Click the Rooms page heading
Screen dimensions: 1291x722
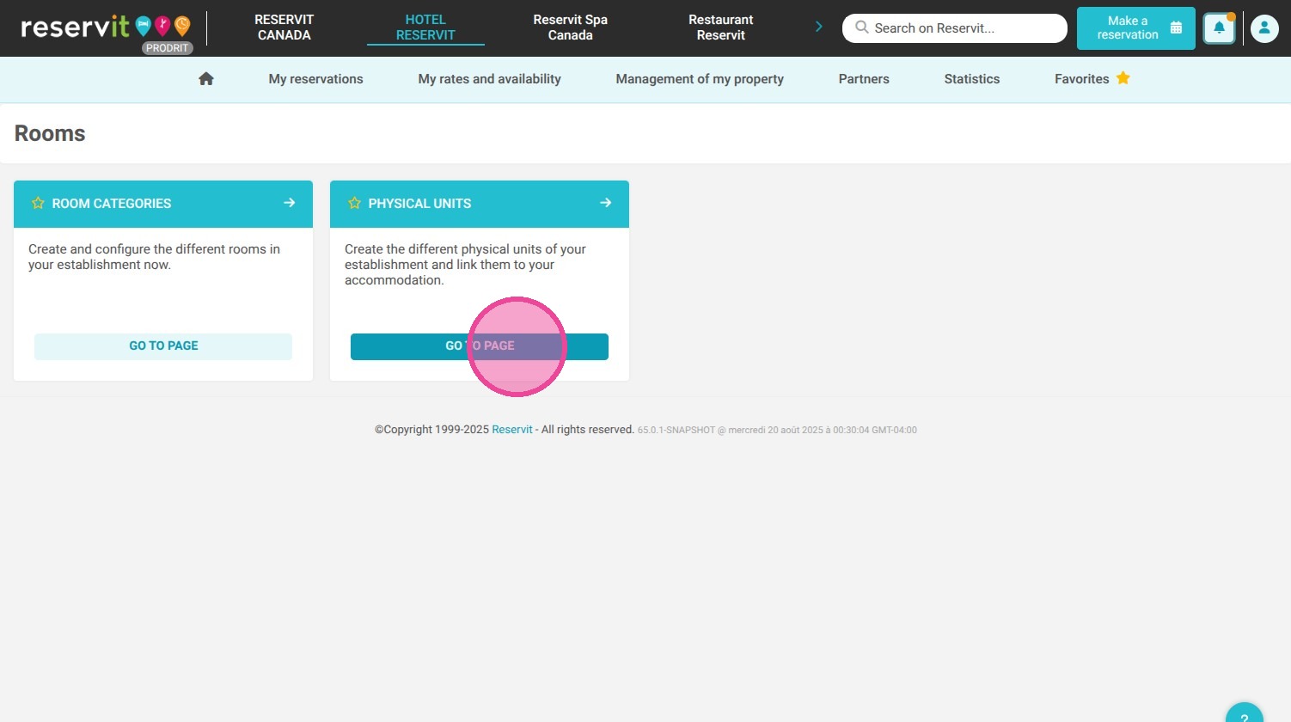pos(50,133)
